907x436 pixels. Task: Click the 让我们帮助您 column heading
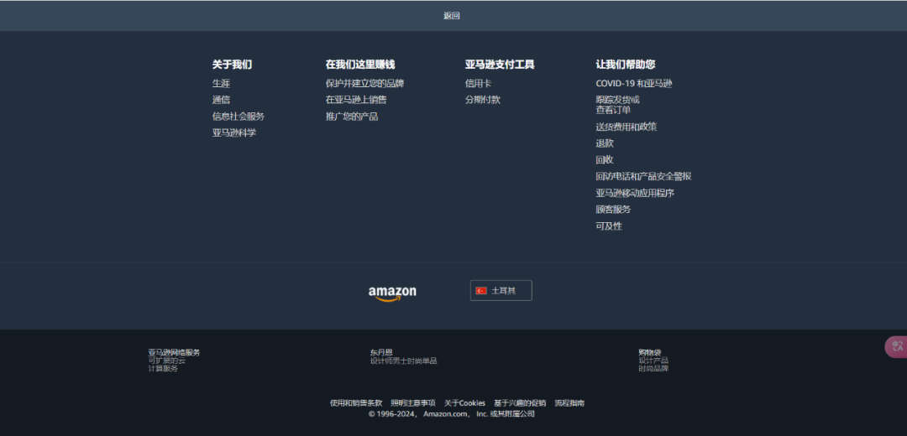[626, 65]
